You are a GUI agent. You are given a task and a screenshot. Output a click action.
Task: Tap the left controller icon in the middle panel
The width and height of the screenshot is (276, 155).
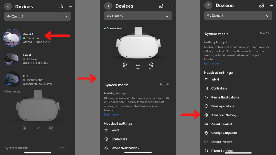pos(124,65)
